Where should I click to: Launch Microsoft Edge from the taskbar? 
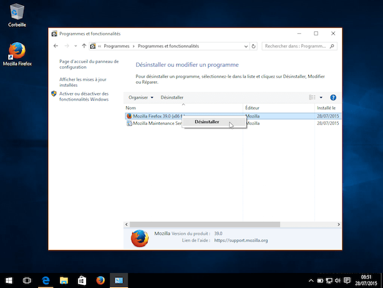pos(46,281)
